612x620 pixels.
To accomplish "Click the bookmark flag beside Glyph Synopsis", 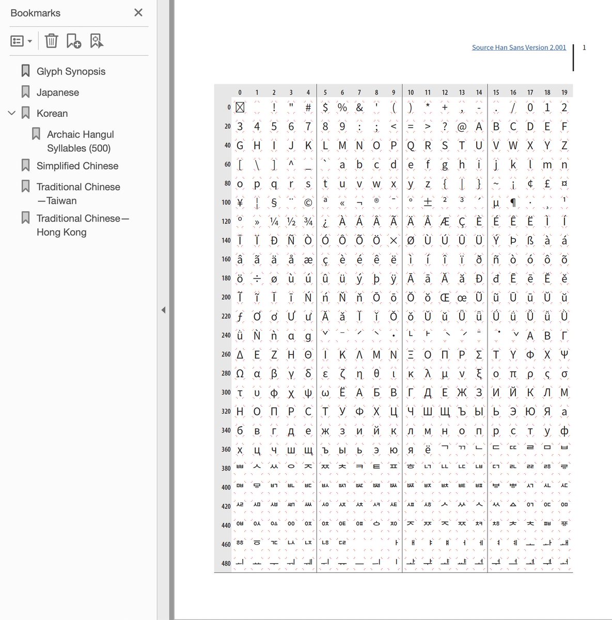I will (25, 70).
